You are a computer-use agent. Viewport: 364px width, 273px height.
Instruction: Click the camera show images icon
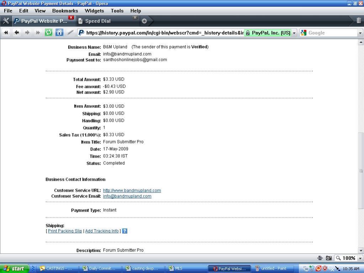328,258
